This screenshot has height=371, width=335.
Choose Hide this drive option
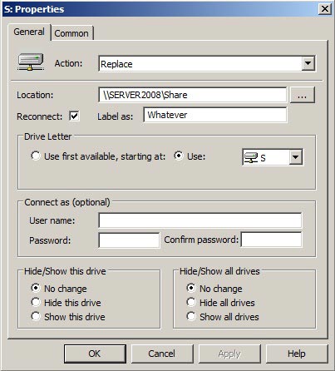[x=36, y=302]
